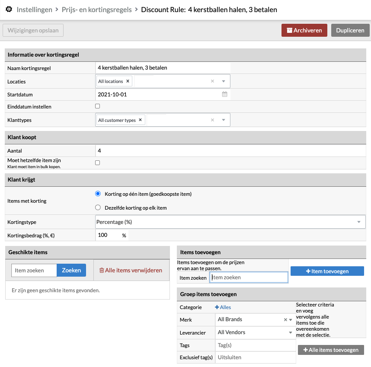
Task: Navigate to "Prijs- en kortingsregels" breadcrumb
Action: 96,9
